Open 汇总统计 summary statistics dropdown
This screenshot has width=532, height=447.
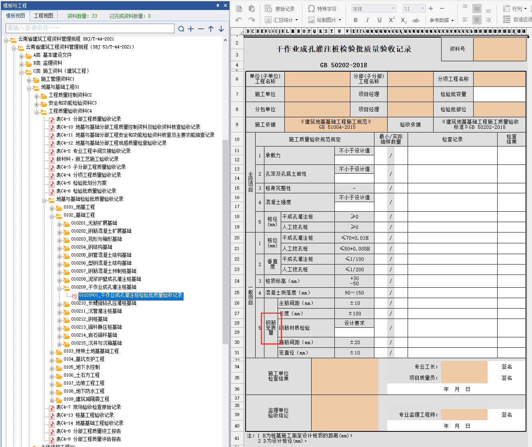point(281,20)
